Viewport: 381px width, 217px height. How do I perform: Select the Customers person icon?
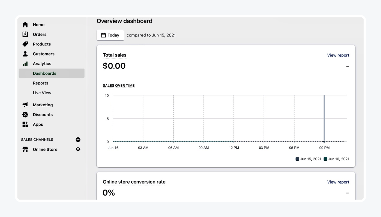click(x=25, y=54)
